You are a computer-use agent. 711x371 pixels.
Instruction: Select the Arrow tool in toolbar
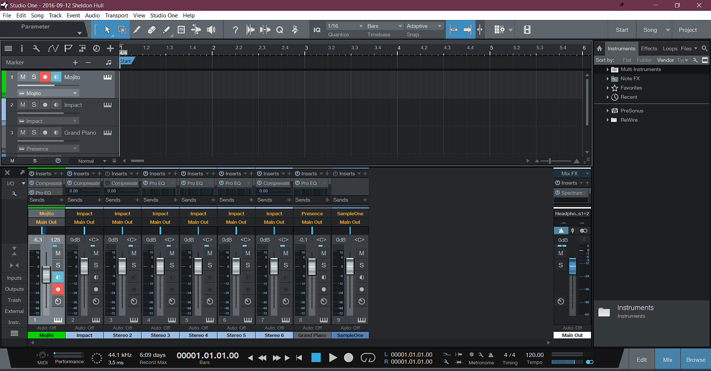pos(107,30)
